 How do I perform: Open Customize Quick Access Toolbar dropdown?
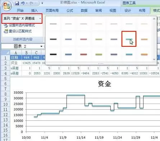(42, 3)
